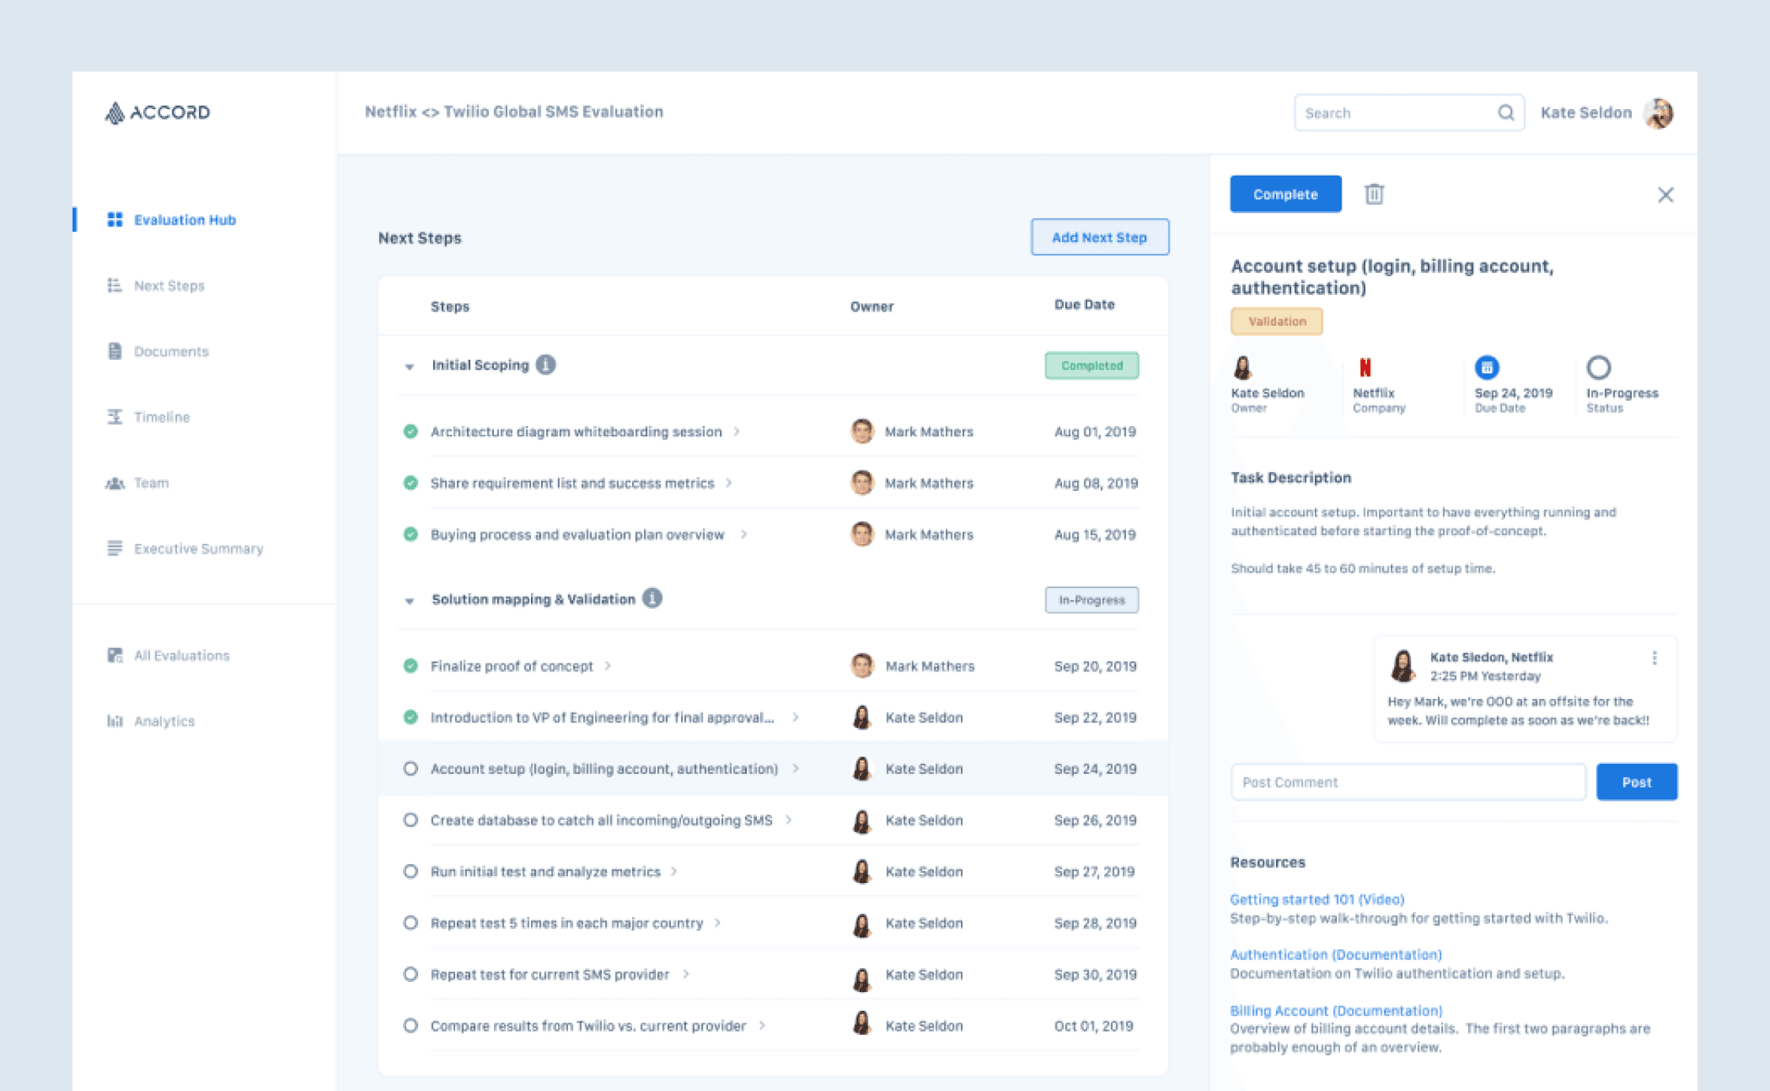Open Executive Summary page
The width and height of the screenshot is (1770, 1091).
tap(198, 548)
